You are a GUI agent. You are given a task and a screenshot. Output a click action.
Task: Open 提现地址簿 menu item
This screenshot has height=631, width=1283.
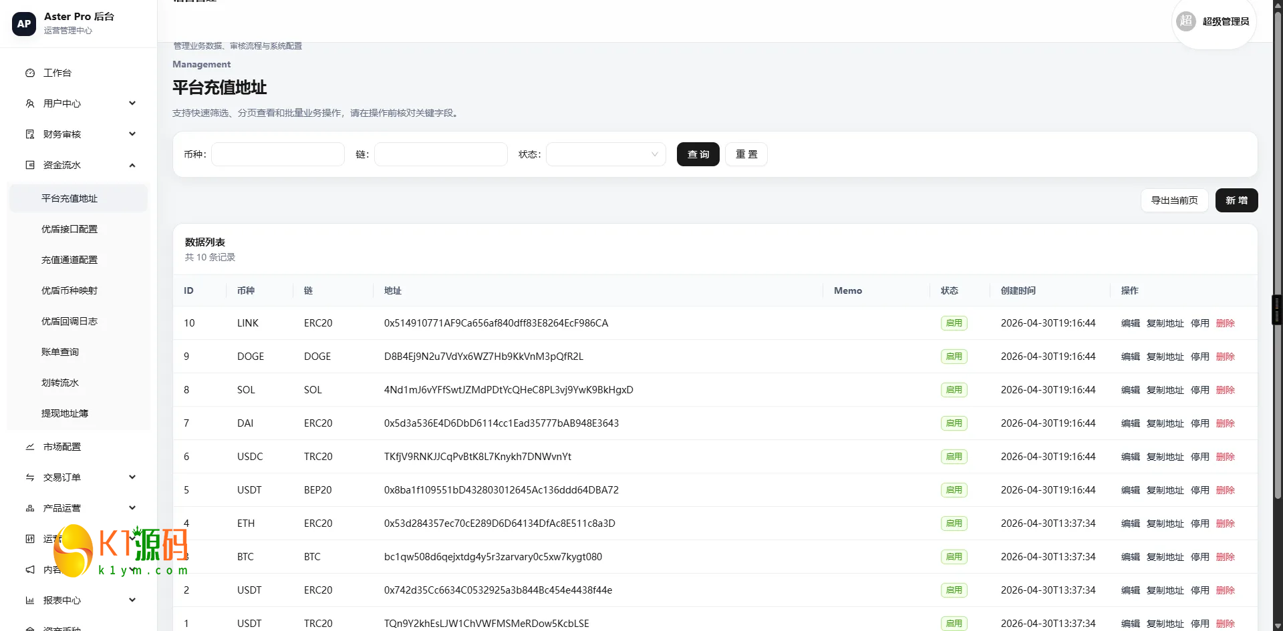[x=78, y=413]
